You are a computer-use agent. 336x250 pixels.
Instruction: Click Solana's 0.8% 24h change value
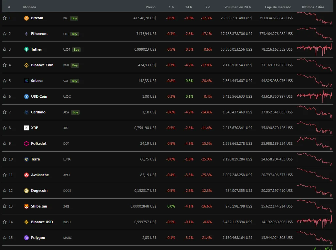point(189,81)
